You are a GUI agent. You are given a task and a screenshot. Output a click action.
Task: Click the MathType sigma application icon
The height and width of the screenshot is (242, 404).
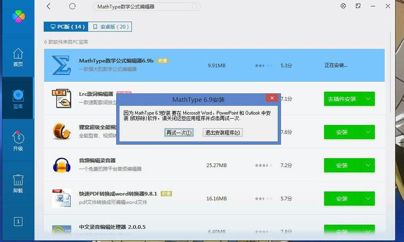click(62, 65)
